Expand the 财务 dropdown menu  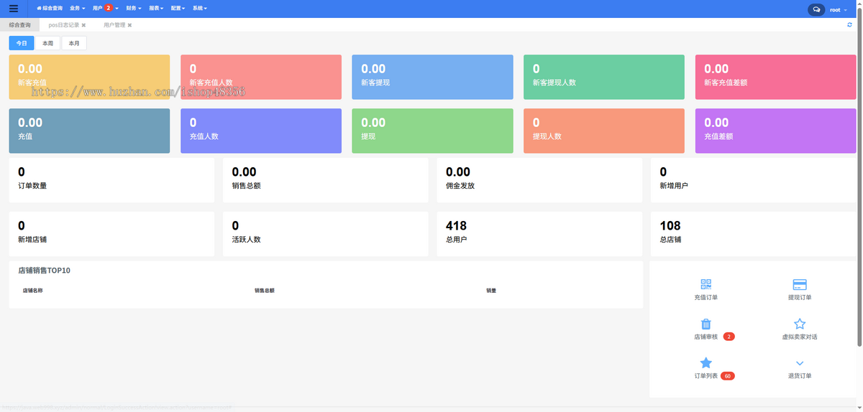pos(133,9)
